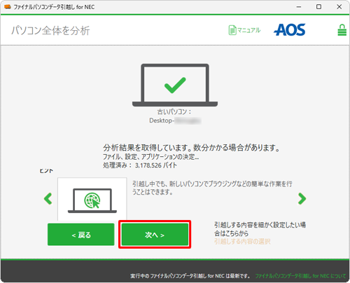Click the hint text about browsing during transfer

[x=212, y=188]
